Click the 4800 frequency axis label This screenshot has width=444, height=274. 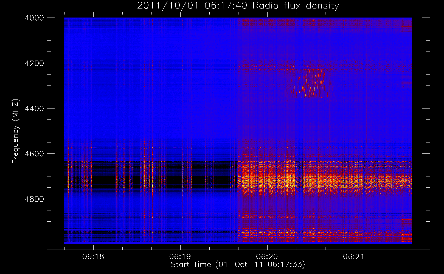34,199
